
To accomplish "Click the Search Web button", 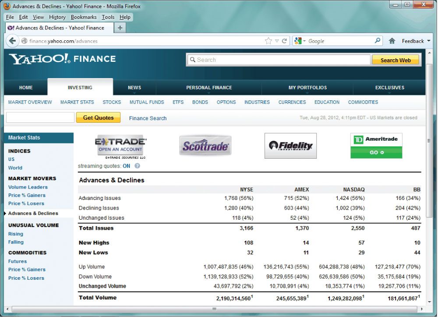I will click(396, 60).
